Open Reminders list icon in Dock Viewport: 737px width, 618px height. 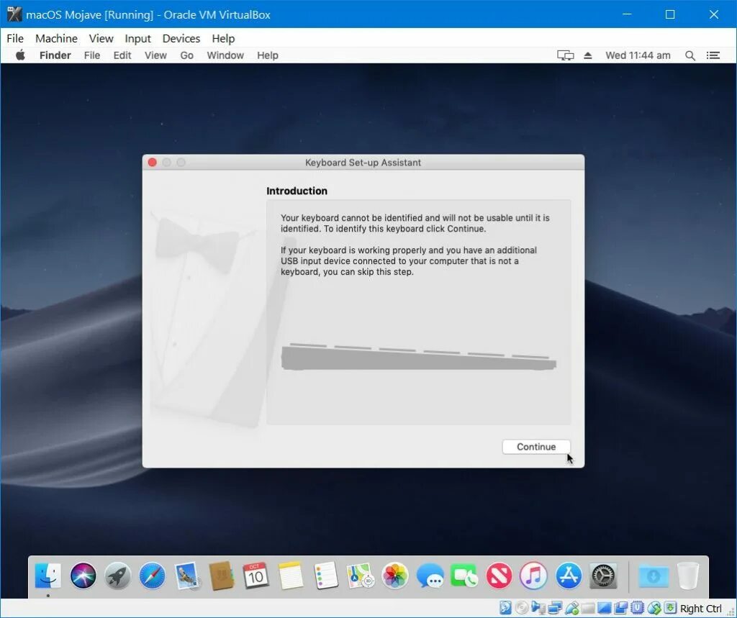click(326, 576)
